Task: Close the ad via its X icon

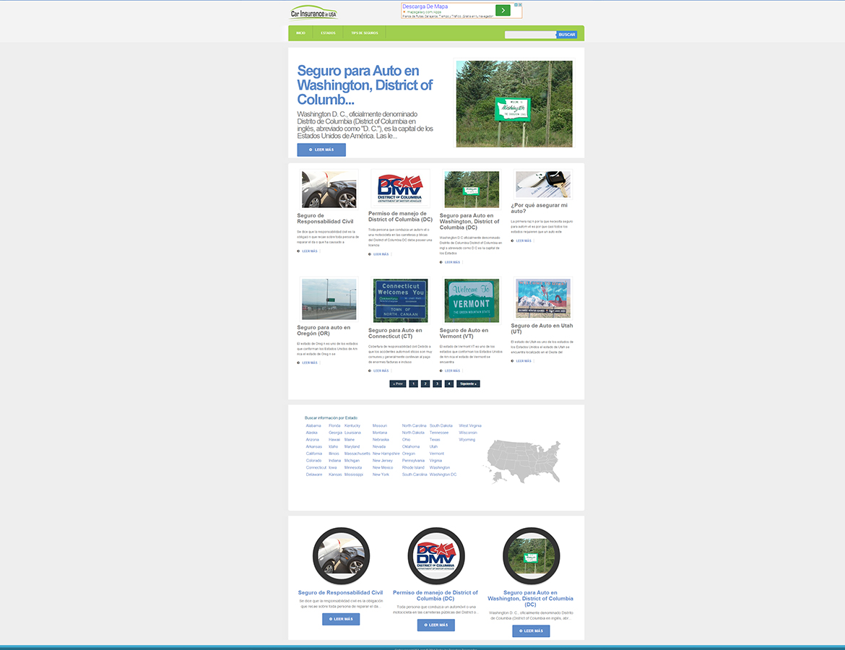Action: (519, 5)
